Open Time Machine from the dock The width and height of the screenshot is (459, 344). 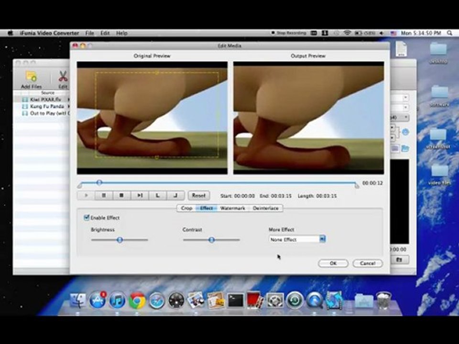coord(295,301)
